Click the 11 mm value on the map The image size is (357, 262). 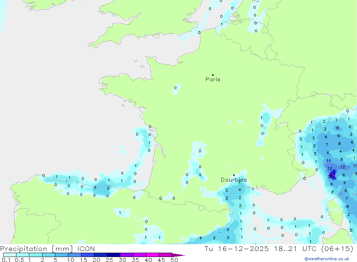328,160
